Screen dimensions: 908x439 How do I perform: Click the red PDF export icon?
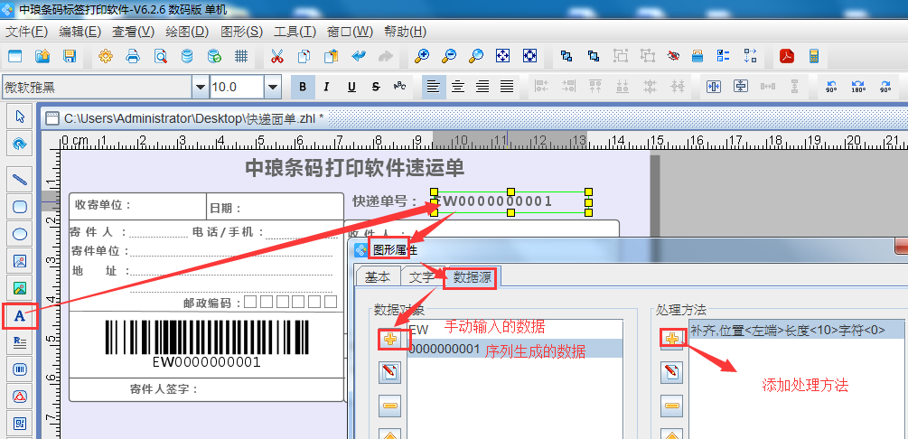(x=787, y=56)
